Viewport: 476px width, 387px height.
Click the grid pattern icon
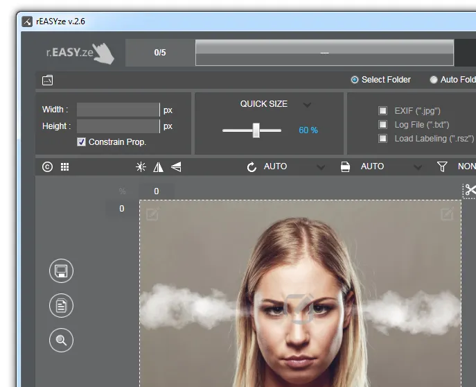tap(64, 166)
